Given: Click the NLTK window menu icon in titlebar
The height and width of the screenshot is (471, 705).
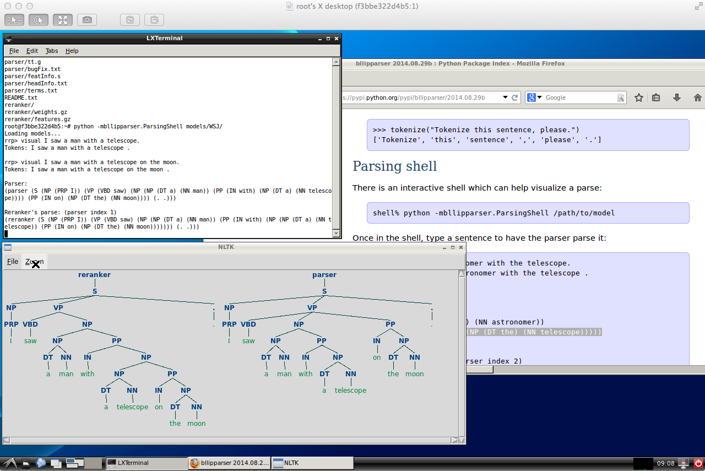Looking at the screenshot, I should 8,247.
